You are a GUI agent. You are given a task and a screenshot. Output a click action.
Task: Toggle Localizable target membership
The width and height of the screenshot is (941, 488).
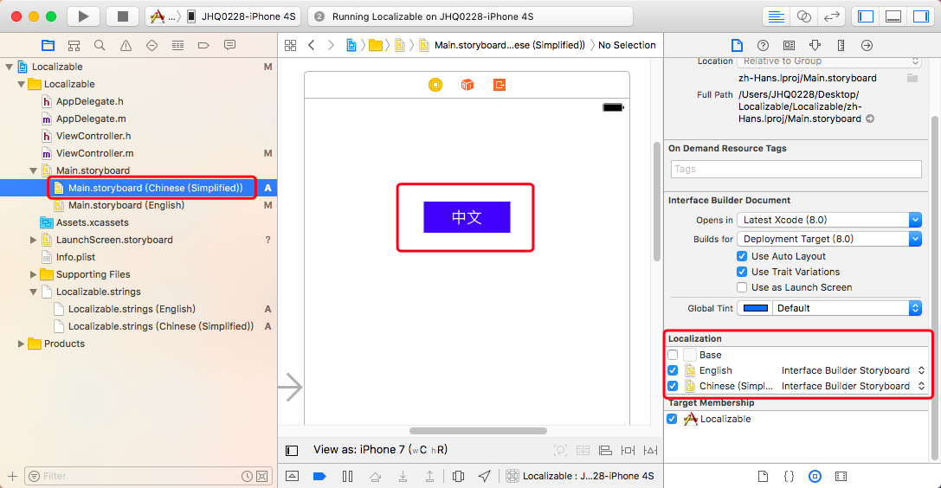672,419
